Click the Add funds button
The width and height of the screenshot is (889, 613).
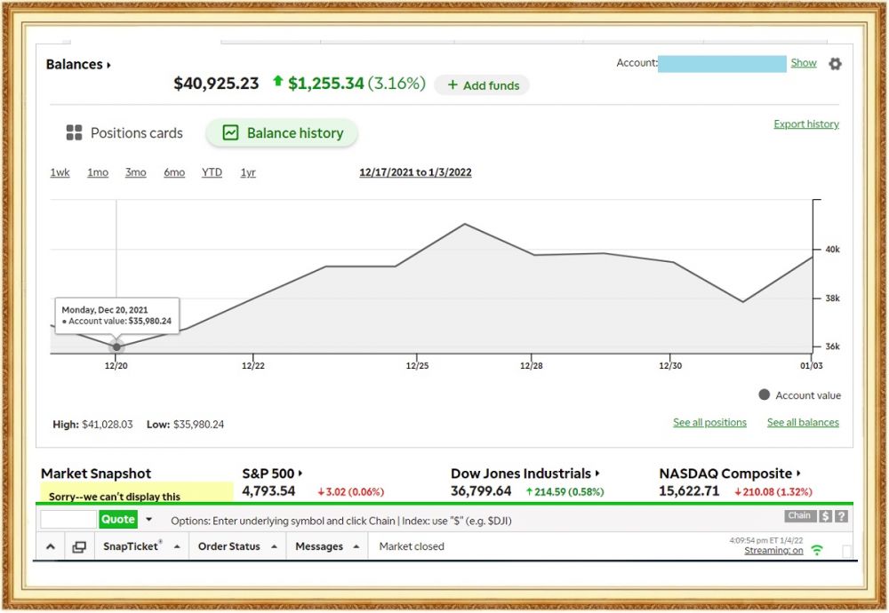coord(483,85)
